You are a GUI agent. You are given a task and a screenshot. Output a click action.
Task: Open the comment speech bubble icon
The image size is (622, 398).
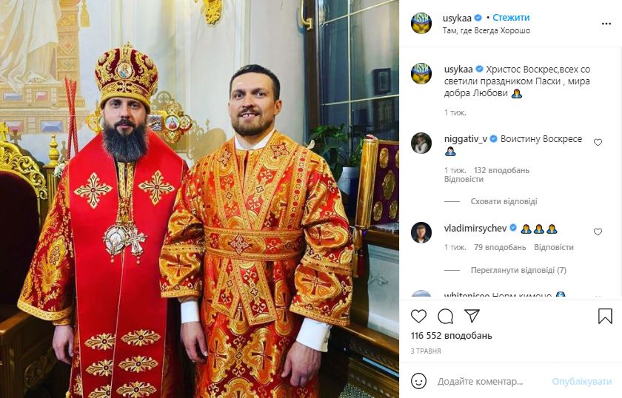tap(446, 316)
